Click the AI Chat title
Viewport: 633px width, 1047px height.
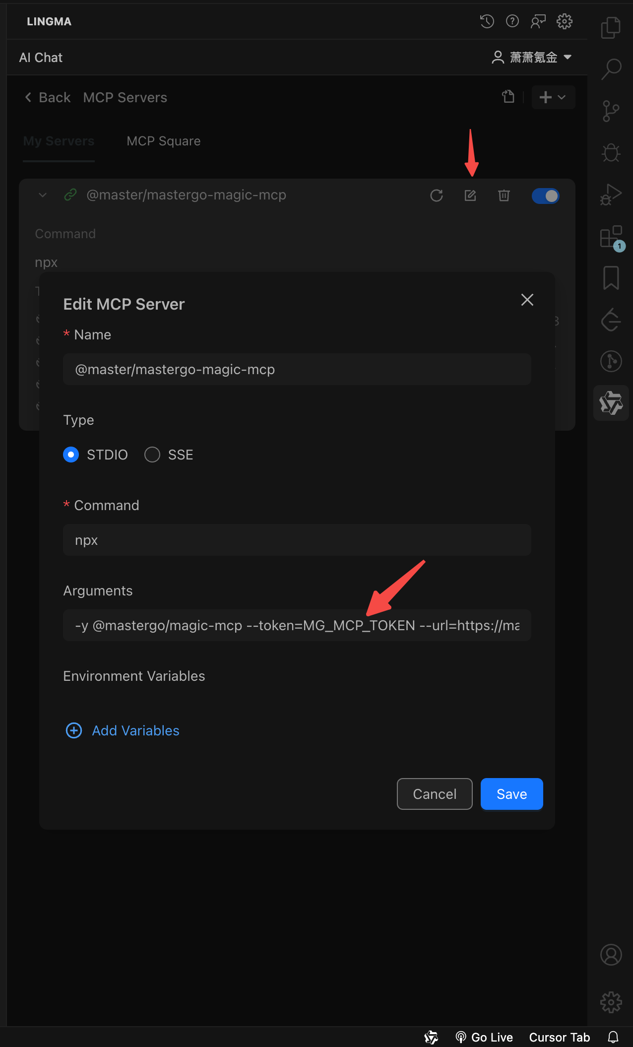tap(41, 58)
